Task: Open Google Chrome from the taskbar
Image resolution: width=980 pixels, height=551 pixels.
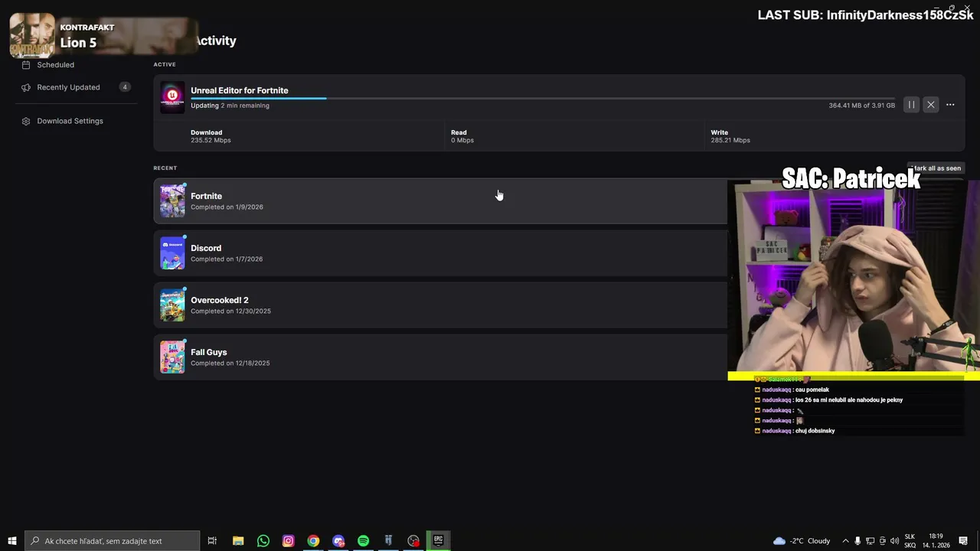Action: [313, 541]
